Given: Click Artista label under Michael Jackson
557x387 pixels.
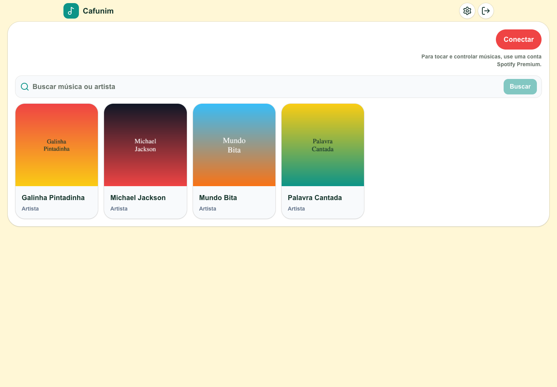Looking at the screenshot, I should point(119,209).
